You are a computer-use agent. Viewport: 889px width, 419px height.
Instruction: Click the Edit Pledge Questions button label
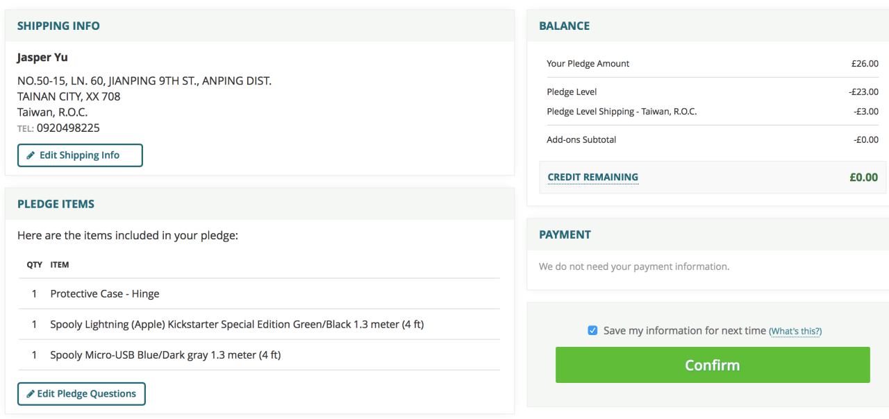point(86,394)
